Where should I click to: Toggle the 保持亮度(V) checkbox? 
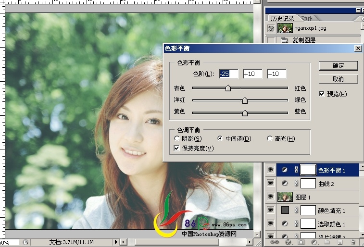point(176,148)
